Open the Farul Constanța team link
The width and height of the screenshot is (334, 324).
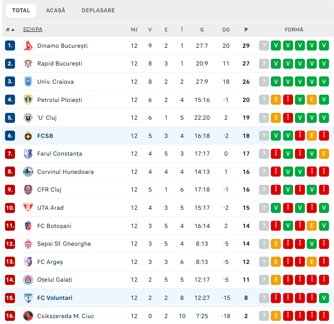[x=60, y=154]
